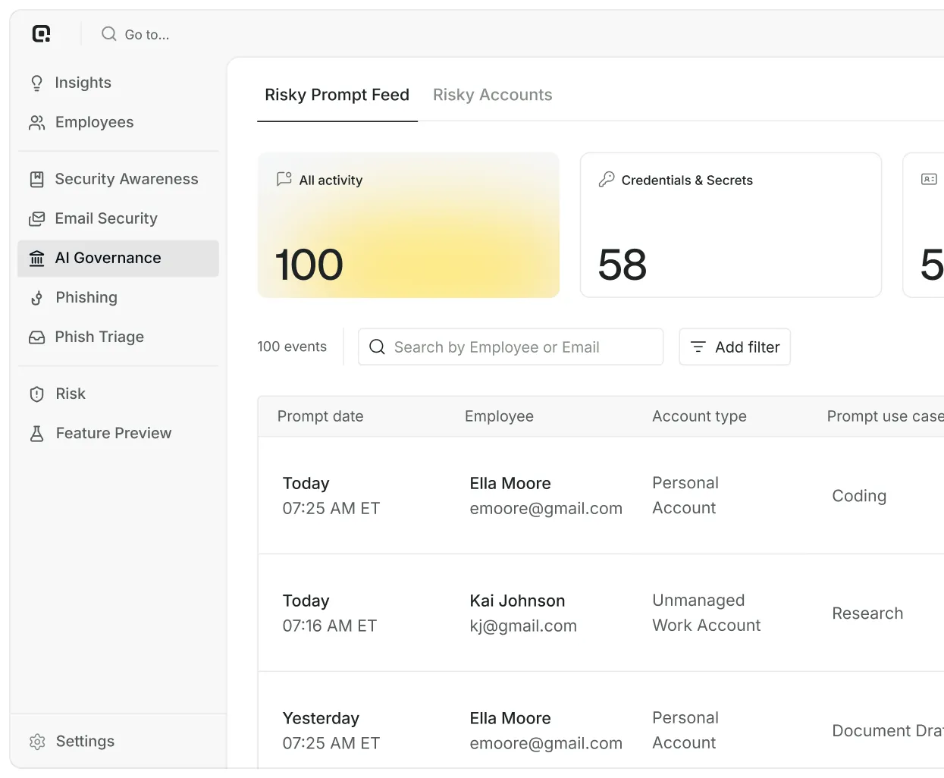The image size is (944, 778).
Task: Click the Prompt use case column header
Action: (885, 416)
